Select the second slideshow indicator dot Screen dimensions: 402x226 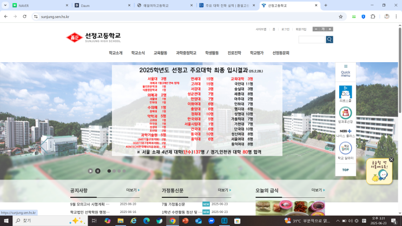click(114, 171)
